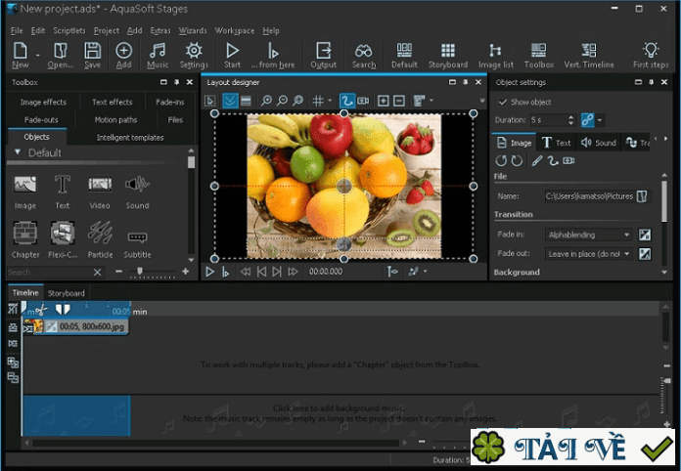Click the Output toolbar icon

tap(323, 55)
